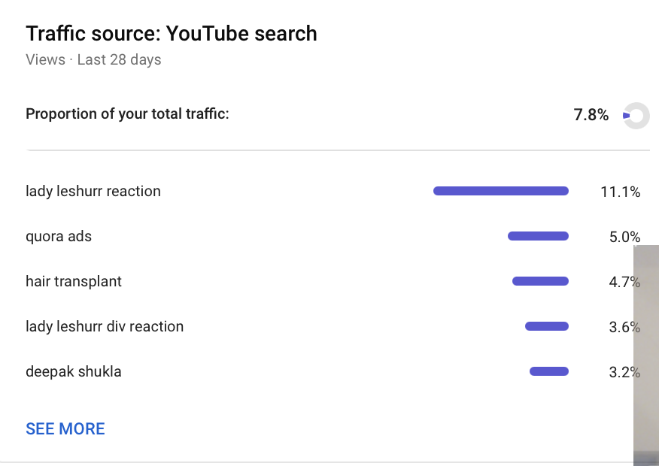Select the 'quora ads' search term
659x466 pixels.
click(59, 236)
